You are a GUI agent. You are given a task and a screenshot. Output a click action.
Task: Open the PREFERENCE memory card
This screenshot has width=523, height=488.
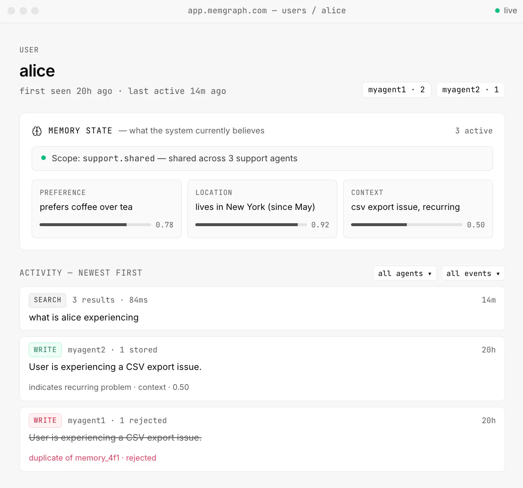pos(107,209)
